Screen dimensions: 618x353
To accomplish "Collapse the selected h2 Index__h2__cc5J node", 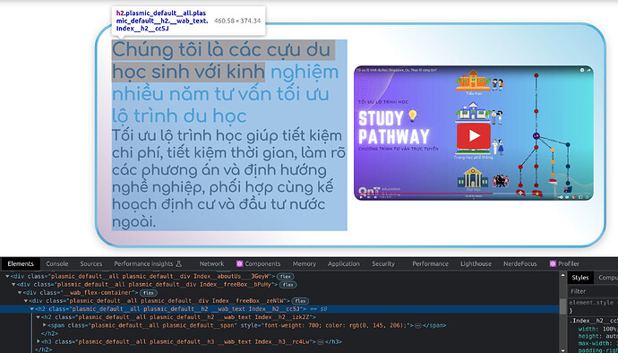I will [x=32, y=309].
